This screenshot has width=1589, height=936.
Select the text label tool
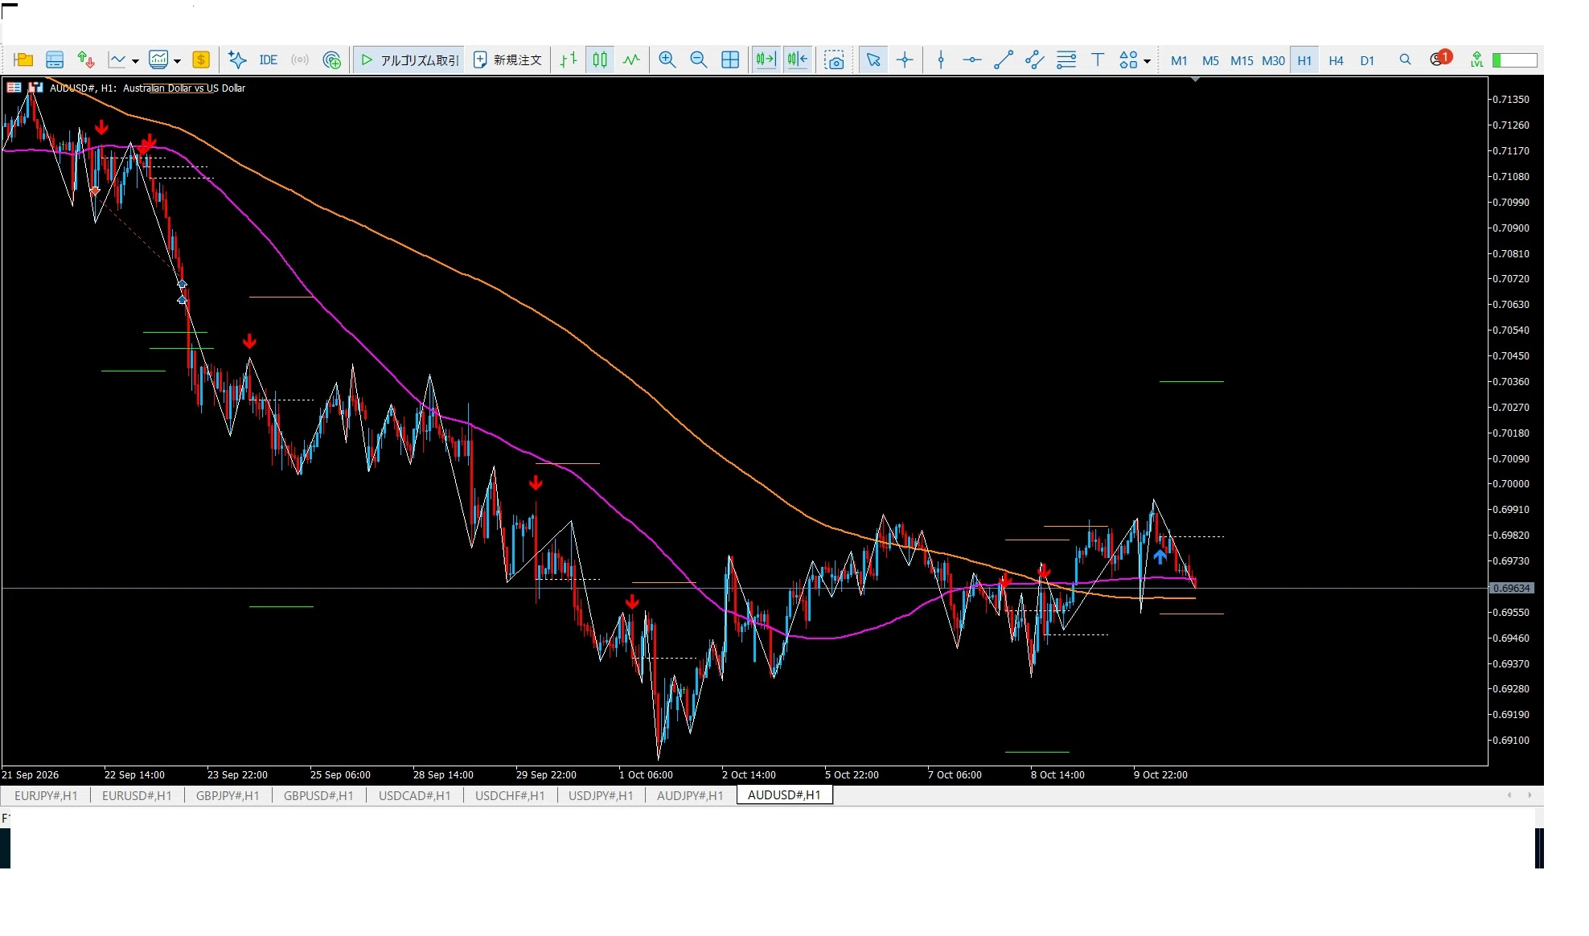click(x=1098, y=60)
